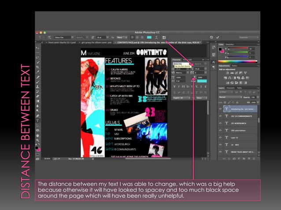The width and height of the screenshot is (281, 210).
Task: Switch to the Paths tab
Action: click(x=240, y=88)
